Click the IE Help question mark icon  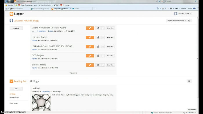tap(194, 8)
